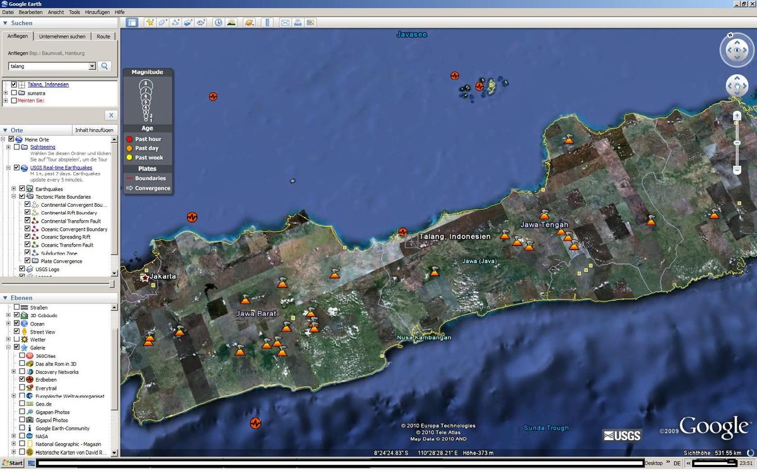Viewport: 757px width, 473px height.
Task: Click the email envelope toolbar icon
Action: point(285,23)
